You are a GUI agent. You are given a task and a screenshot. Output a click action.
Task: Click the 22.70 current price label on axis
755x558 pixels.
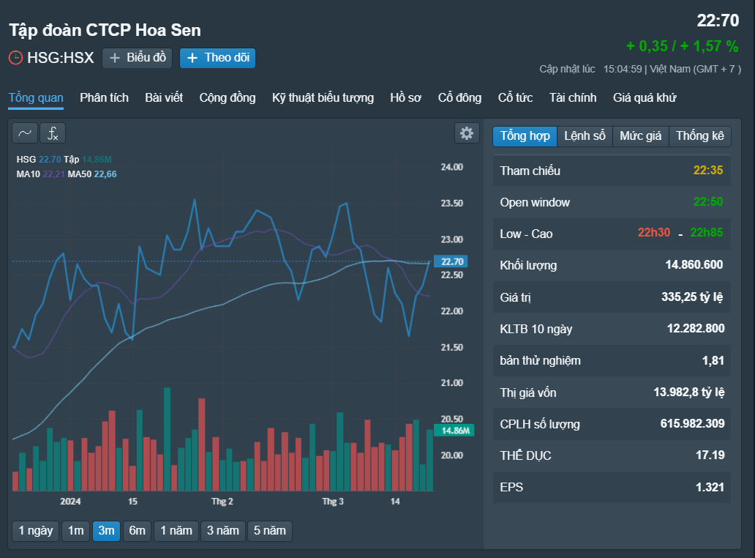point(451,261)
